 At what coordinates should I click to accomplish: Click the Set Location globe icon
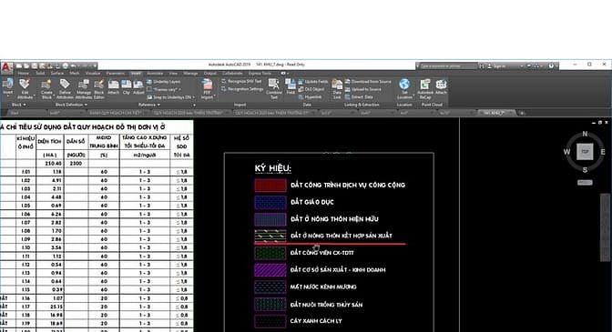point(404,85)
